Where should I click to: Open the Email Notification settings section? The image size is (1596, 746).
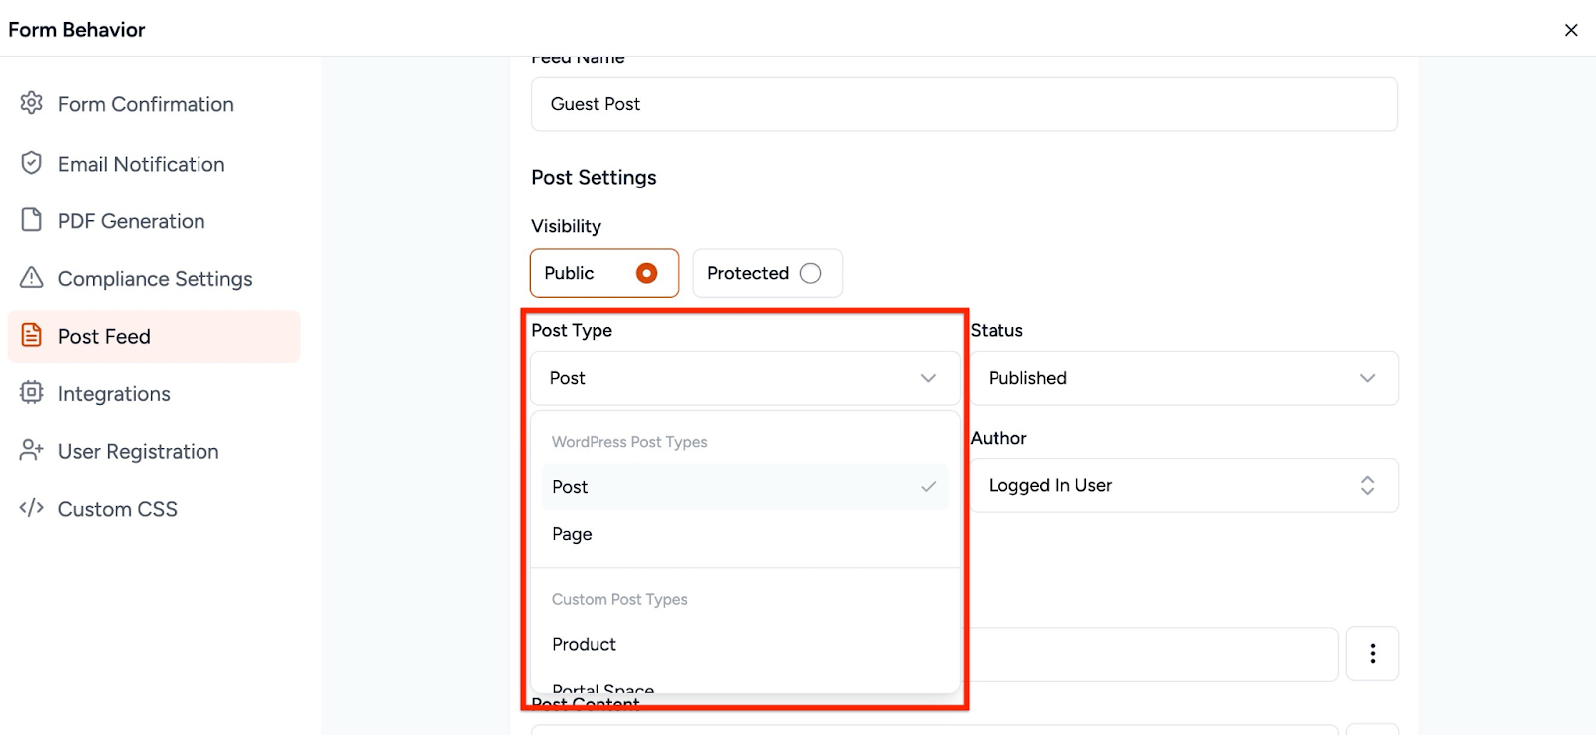[x=141, y=164]
